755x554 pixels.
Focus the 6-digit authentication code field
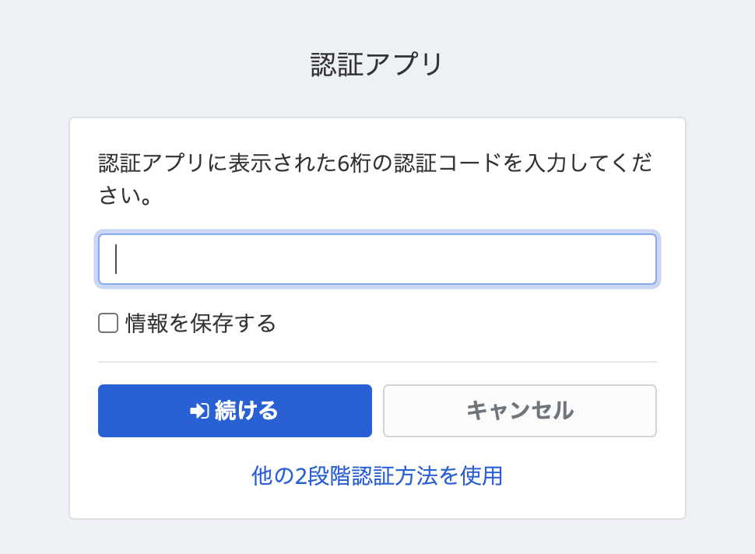coord(377,259)
